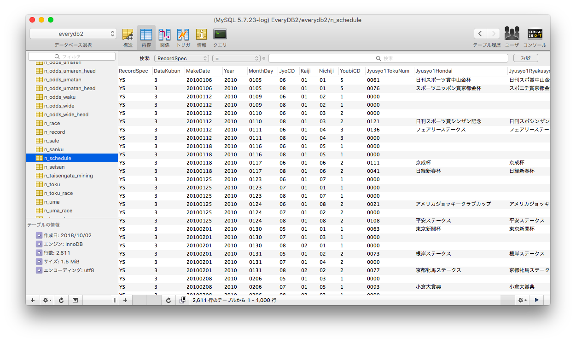Open the 関係 (relations) view
This screenshot has height=342, width=576.
[164, 38]
